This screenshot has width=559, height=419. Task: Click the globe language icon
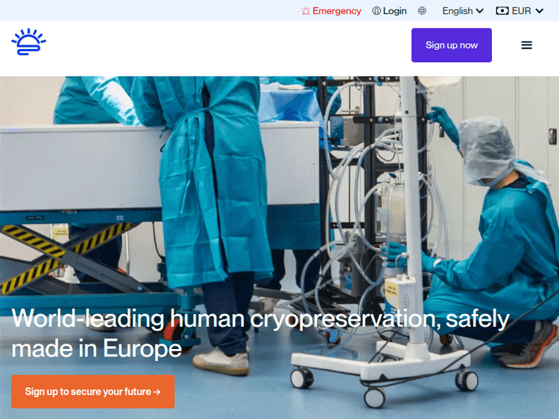pos(422,11)
